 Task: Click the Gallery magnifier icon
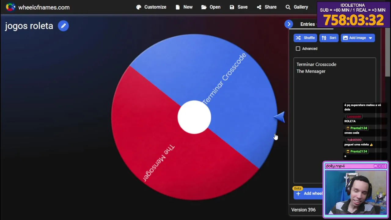click(288, 7)
